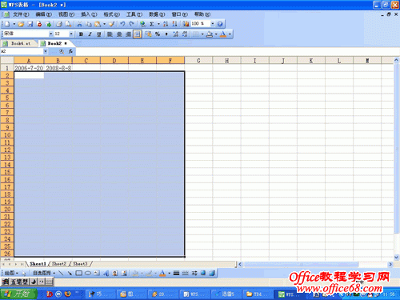The height and width of the screenshot is (300, 400).
Task: Redo the last undone action
Action: tap(132, 24)
